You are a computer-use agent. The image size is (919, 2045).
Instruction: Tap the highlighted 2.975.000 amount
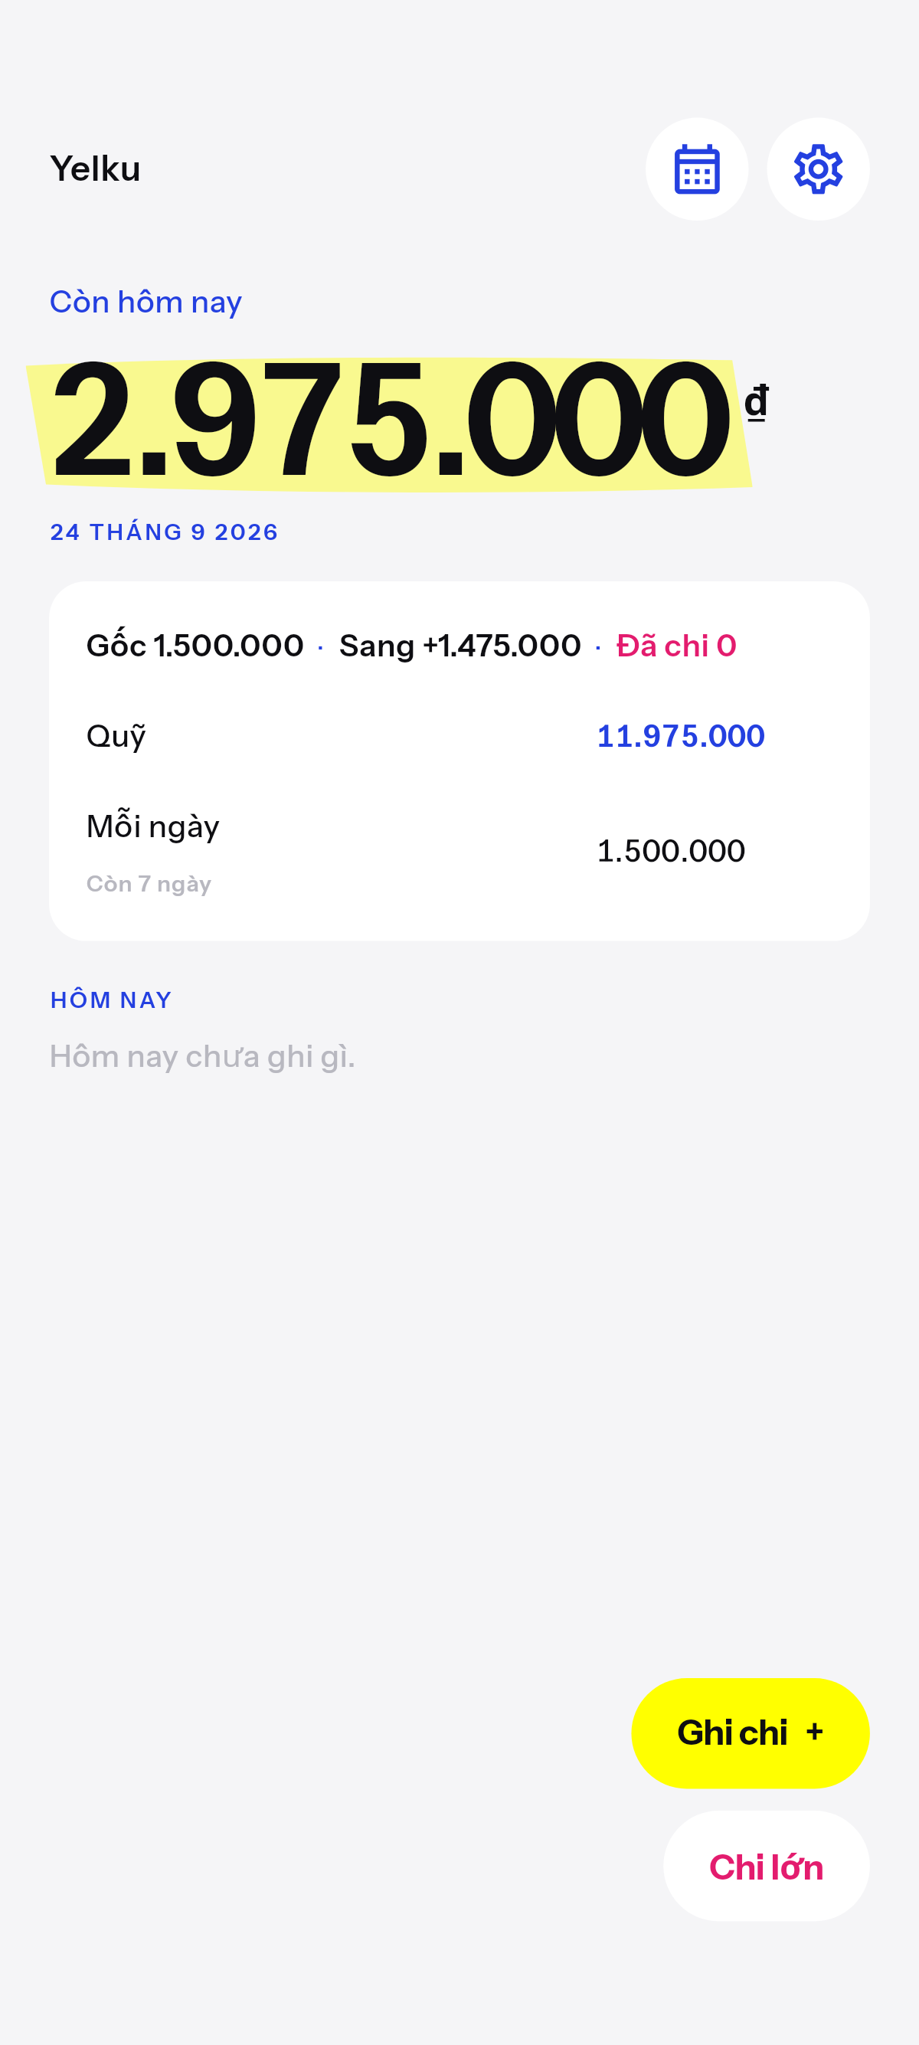tap(390, 420)
